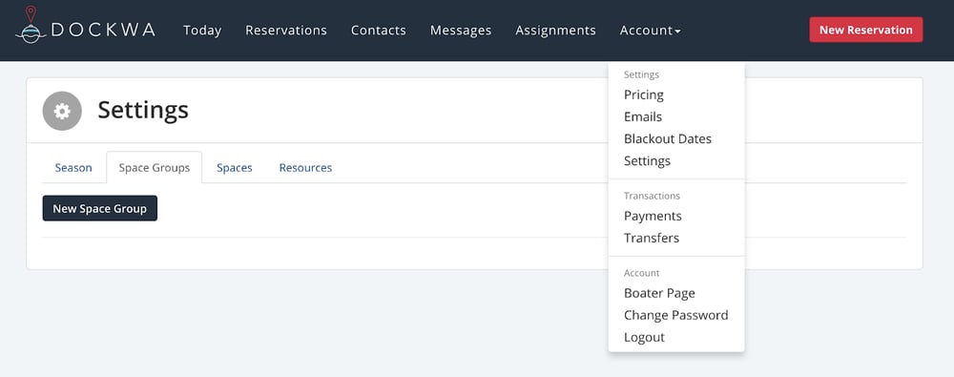Open Blackout Dates from the menu
954x377 pixels.
668,138
